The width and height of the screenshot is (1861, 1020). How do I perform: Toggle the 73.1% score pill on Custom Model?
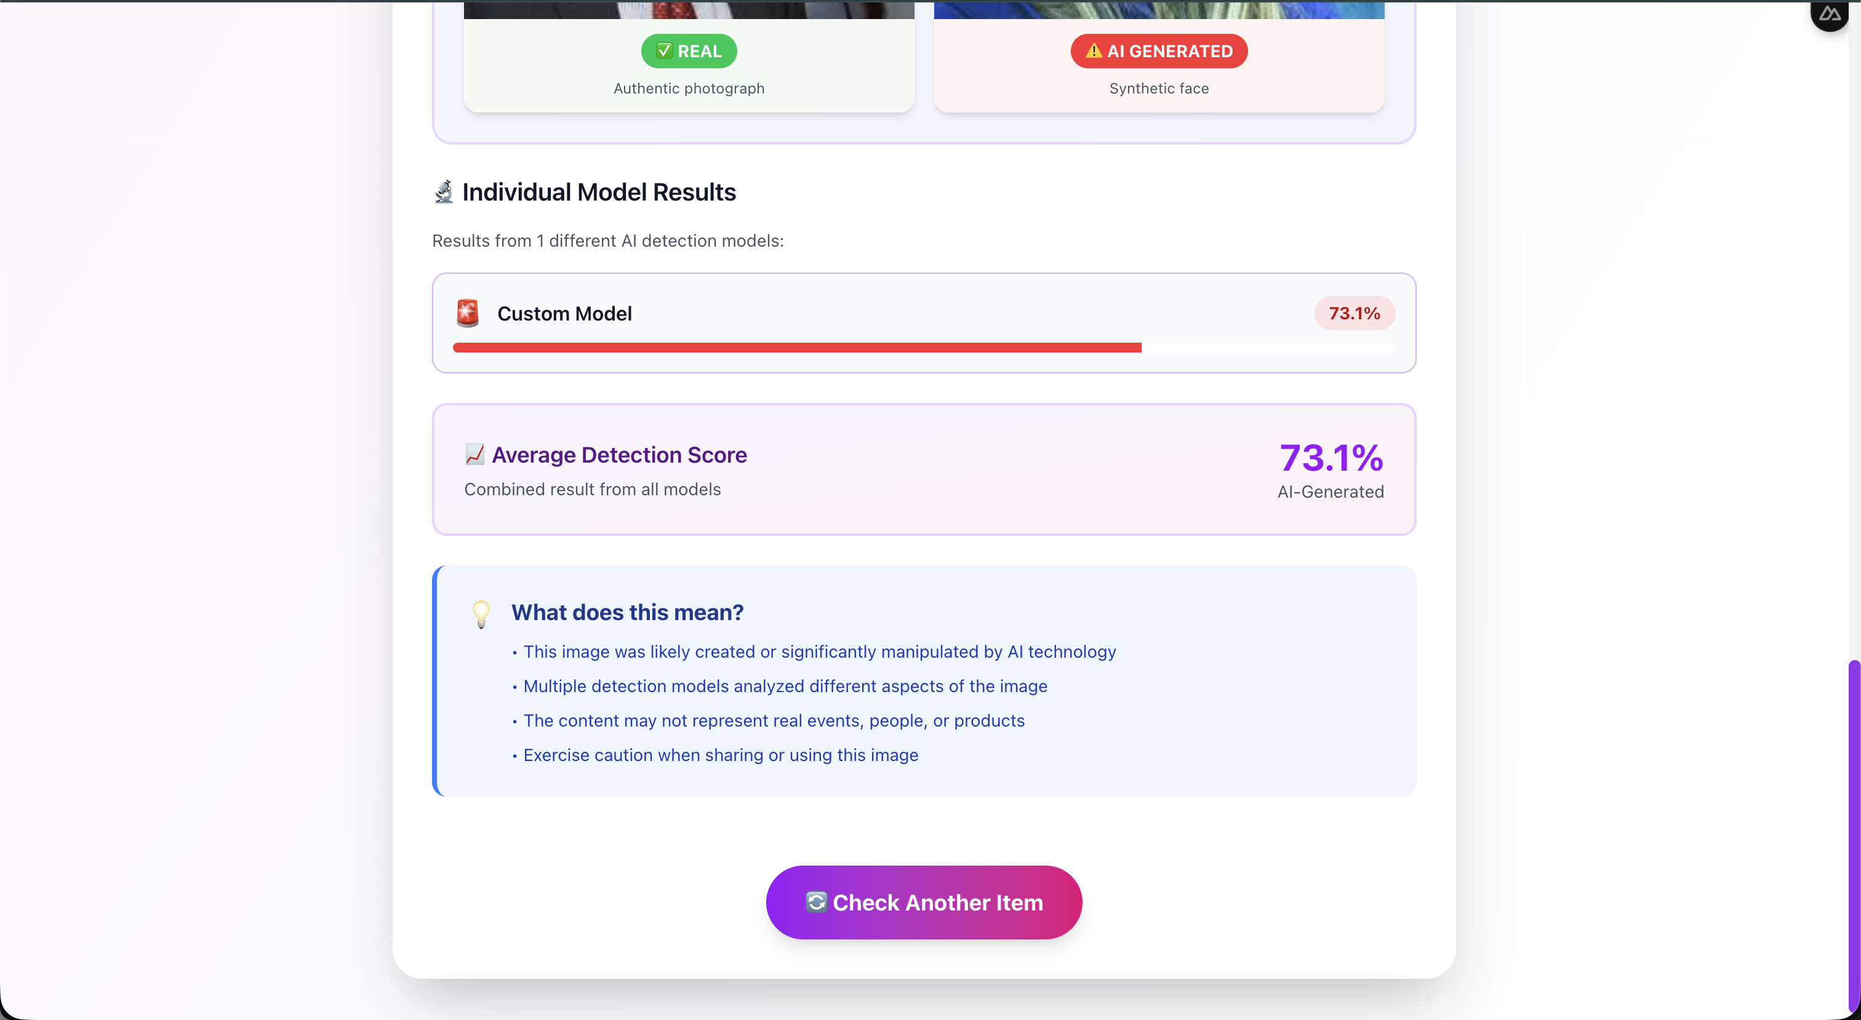pos(1354,313)
